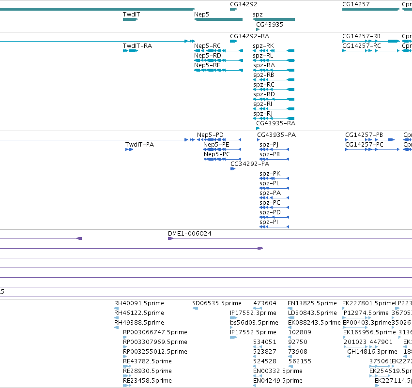Click EST RE23458.5prime
The width and height of the screenshot is (412, 388).
coord(147,381)
